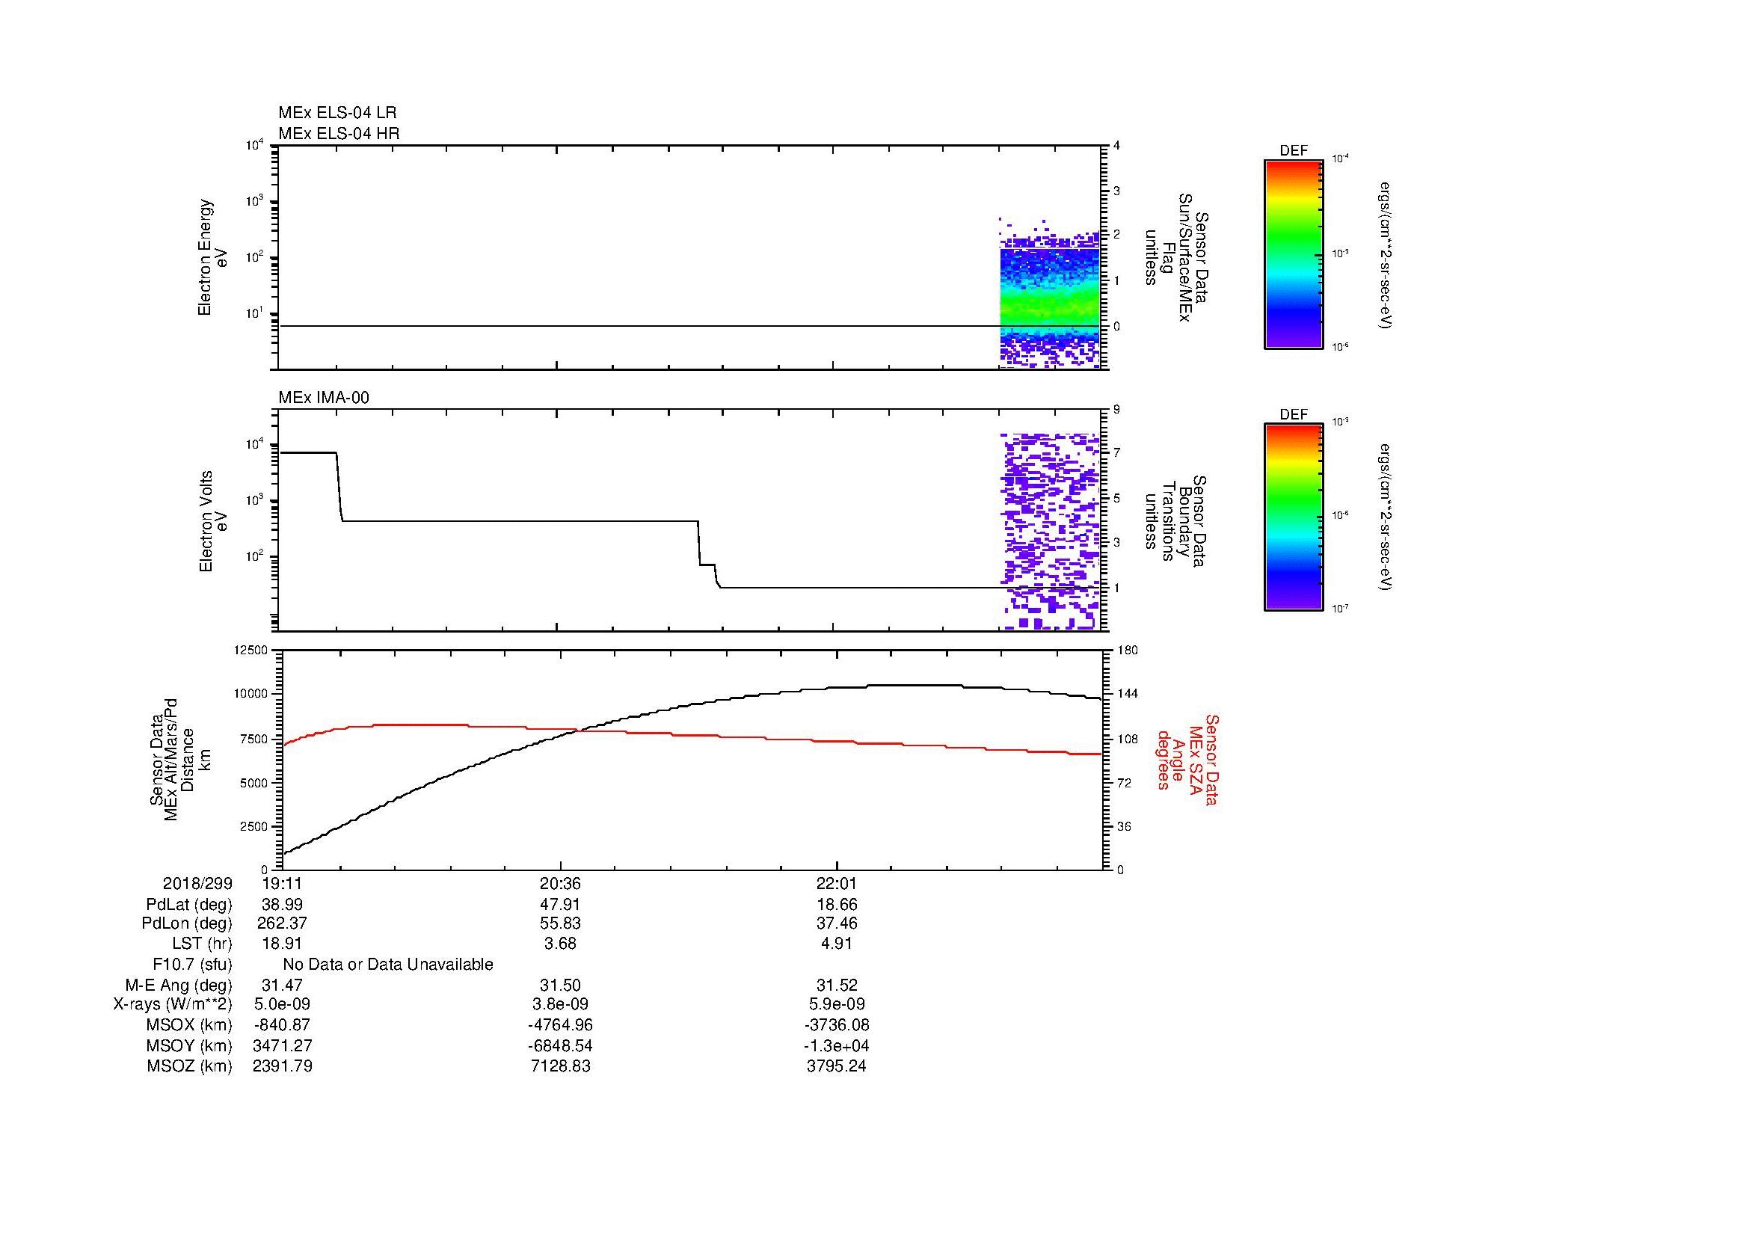1749x1236 pixels.
Task: Click the 144 degree SZA axis tick
Action: pyautogui.click(x=1128, y=694)
